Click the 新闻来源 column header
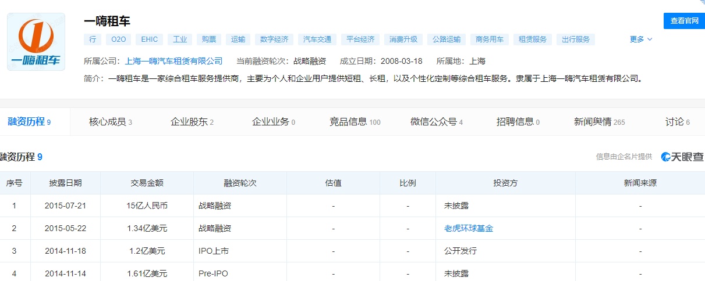Screen dimensions: 705x281 tap(640, 183)
